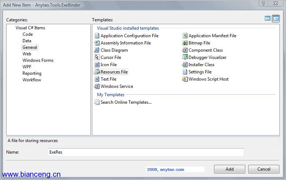Click the Cancel button
Image resolution: width=286 pixels, height=180 pixels.
[263, 169]
